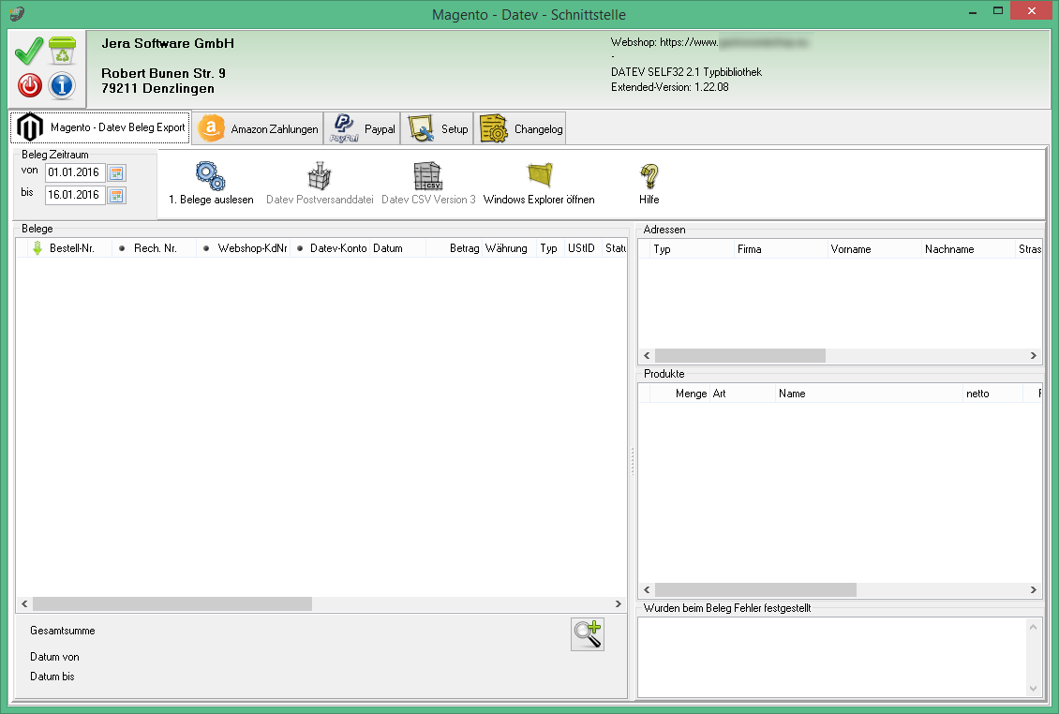Click the red power icon

coord(29,85)
